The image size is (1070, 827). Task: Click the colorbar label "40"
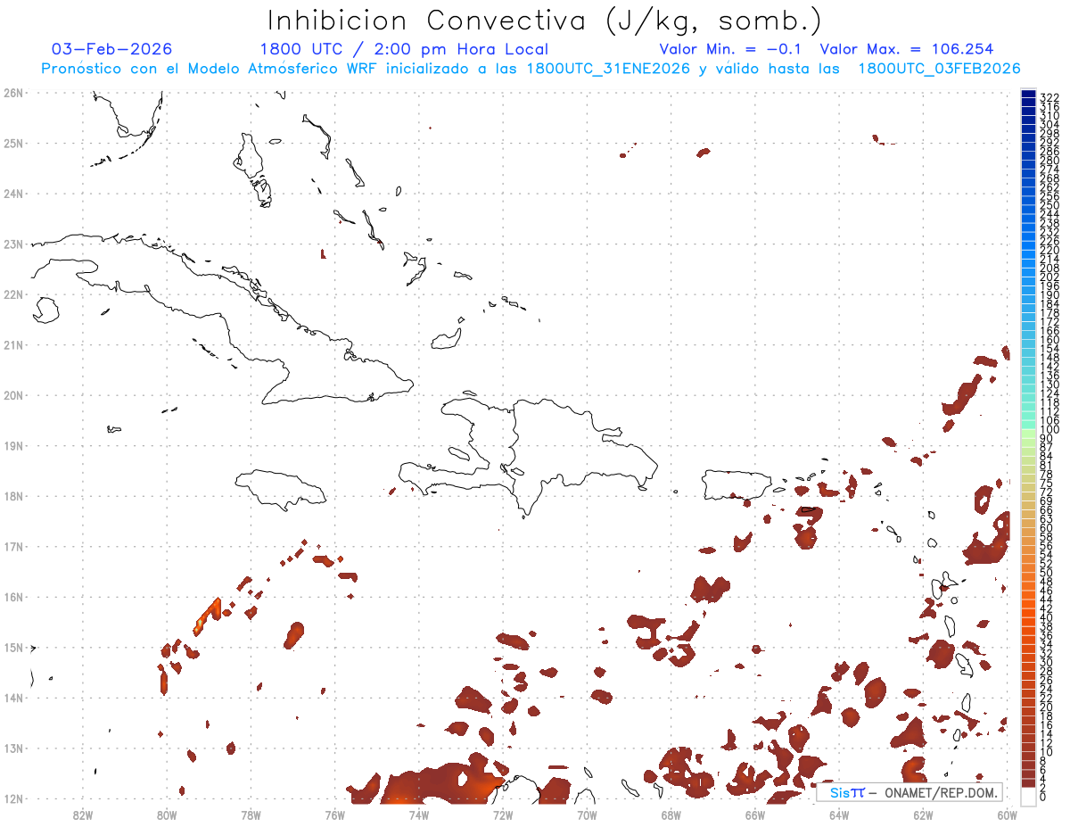pyautogui.click(x=1047, y=617)
